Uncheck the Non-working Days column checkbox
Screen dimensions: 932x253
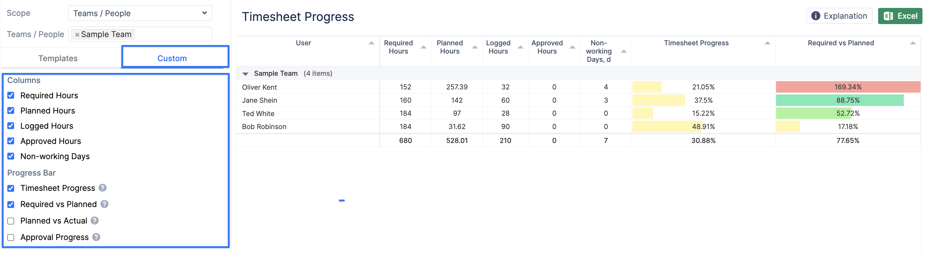coord(11,156)
